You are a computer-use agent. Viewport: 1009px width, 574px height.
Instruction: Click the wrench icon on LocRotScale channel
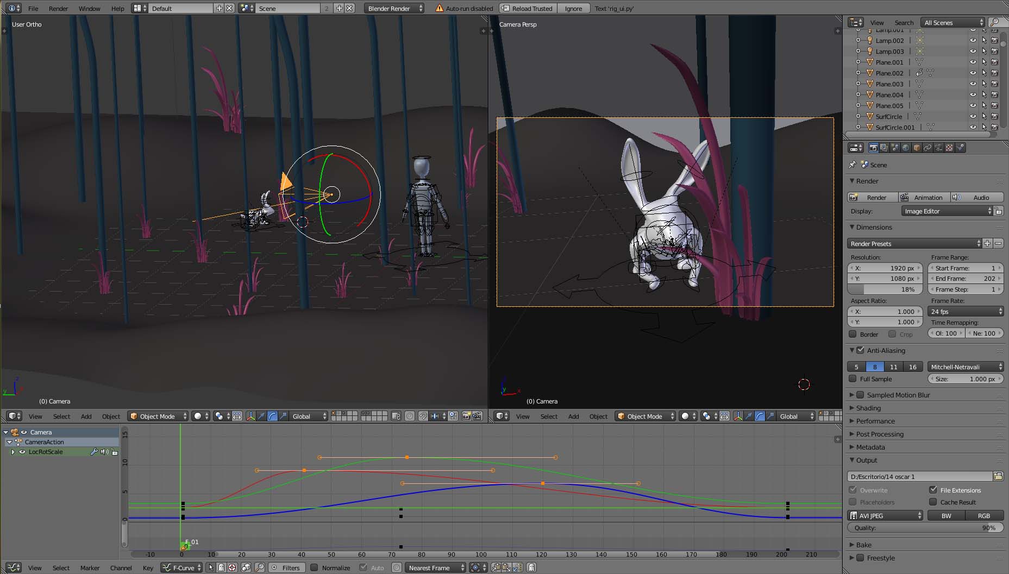94,452
